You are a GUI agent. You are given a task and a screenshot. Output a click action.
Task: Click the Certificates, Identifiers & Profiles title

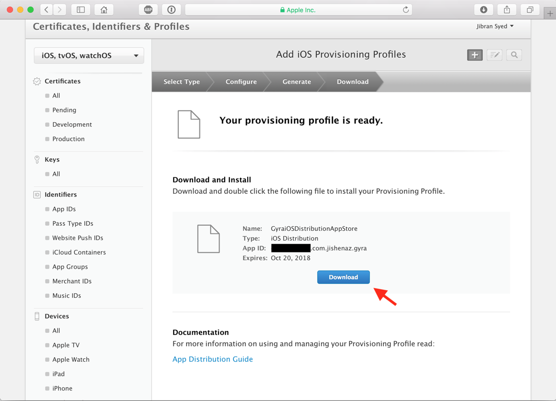coord(111,27)
